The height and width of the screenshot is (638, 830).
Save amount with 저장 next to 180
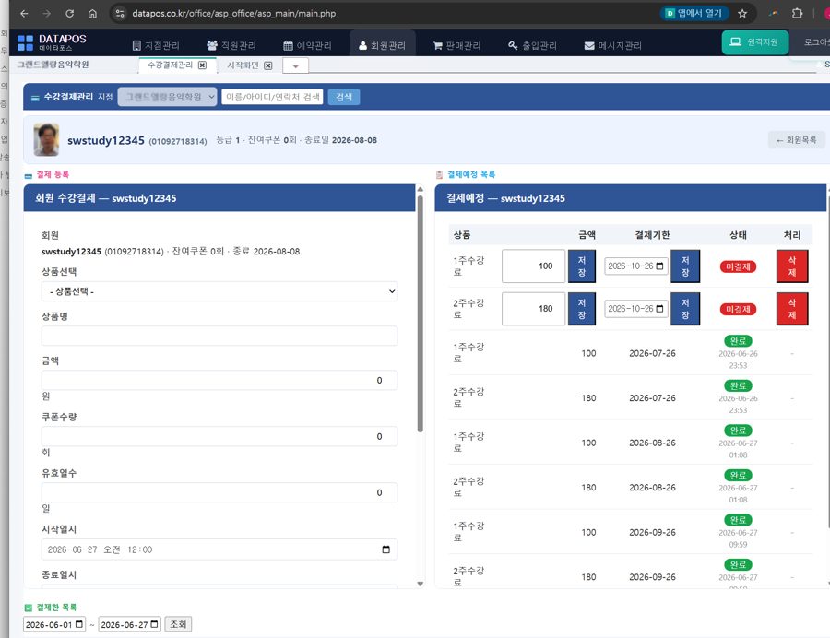click(x=582, y=309)
